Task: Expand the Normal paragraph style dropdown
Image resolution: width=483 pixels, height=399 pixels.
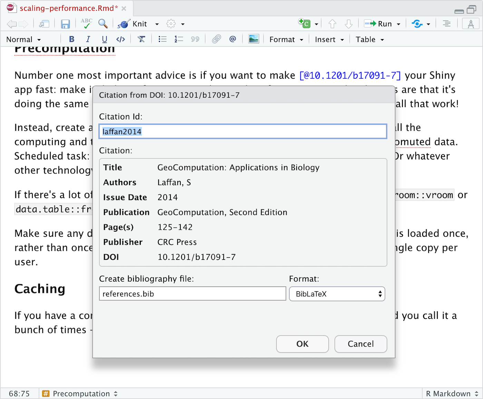Action: (23, 40)
